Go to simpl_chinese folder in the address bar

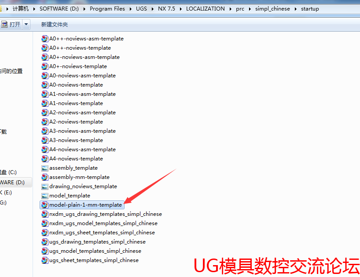272,9
